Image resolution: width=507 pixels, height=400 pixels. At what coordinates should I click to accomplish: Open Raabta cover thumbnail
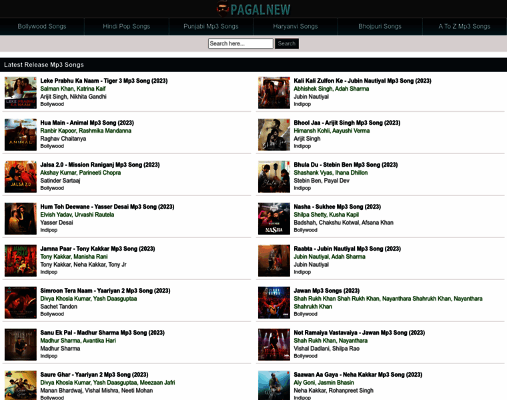(274, 261)
